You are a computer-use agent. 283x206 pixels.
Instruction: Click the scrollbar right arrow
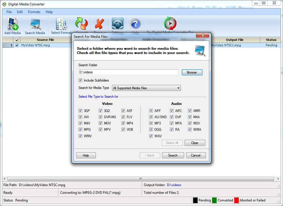click(278, 179)
